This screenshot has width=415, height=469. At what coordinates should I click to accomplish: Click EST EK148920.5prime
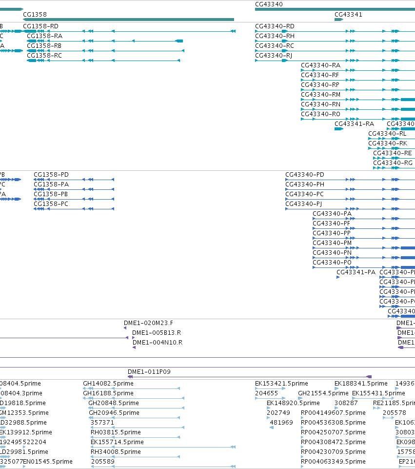point(293,403)
